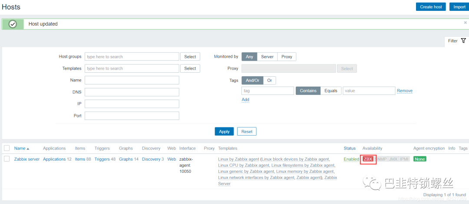Remove the tag filter row
This screenshot has width=469, height=204.
coord(405,91)
